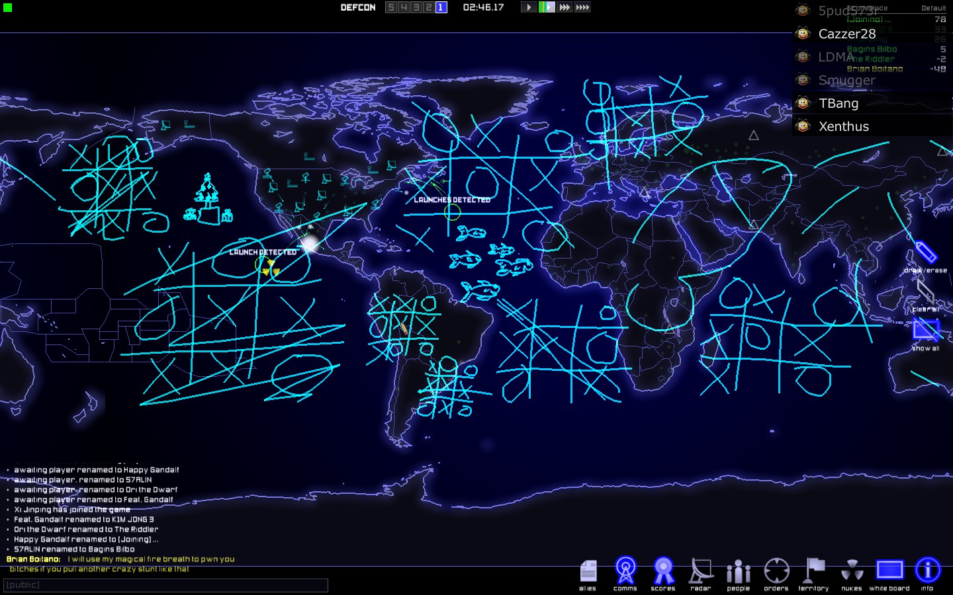953x595 pixels.
Task: Click the public chat input field
Action: click(165, 585)
